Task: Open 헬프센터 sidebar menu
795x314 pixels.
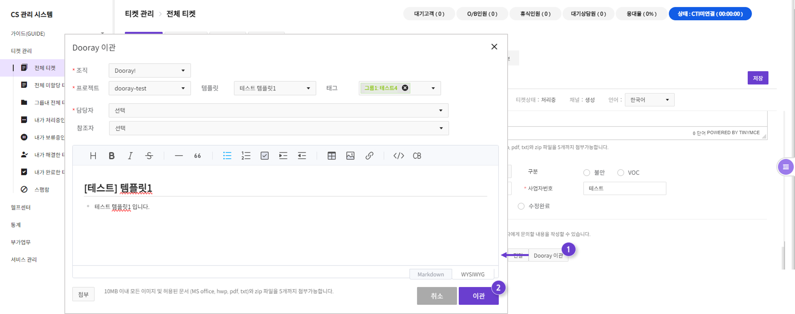Action: click(x=21, y=207)
